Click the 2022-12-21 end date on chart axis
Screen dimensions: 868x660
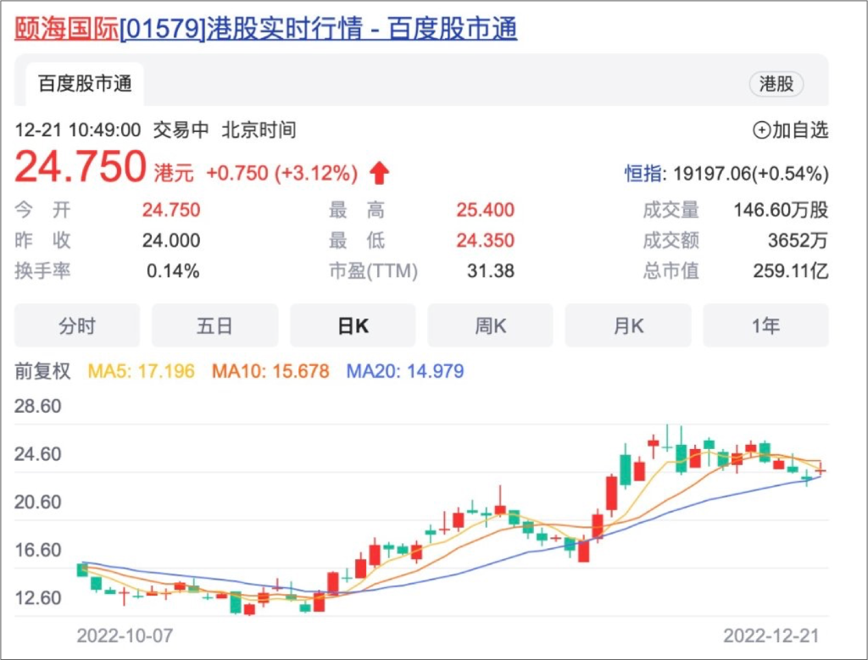pos(771,635)
